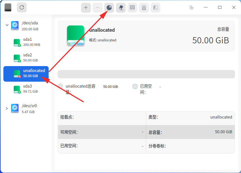241x173 pixels.
Task: Click the plus toolbar button
Action: point(86,8)
